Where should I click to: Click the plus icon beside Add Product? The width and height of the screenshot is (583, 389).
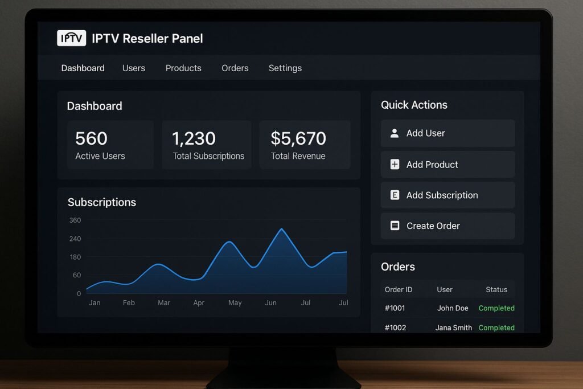click(394, 164)
